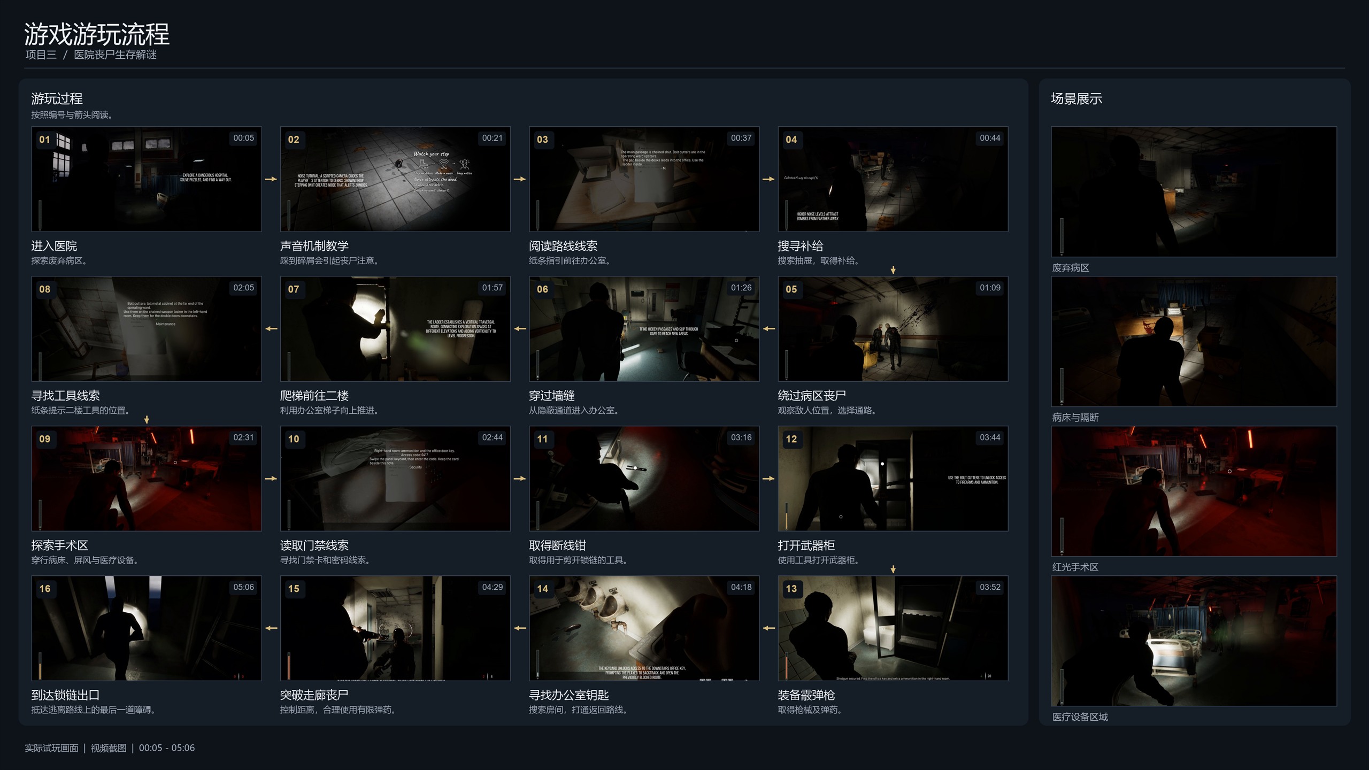Open step 13 装备霰弹枪 screenshot
Viewport: 1369px width, 770px height.
(893, 628)
